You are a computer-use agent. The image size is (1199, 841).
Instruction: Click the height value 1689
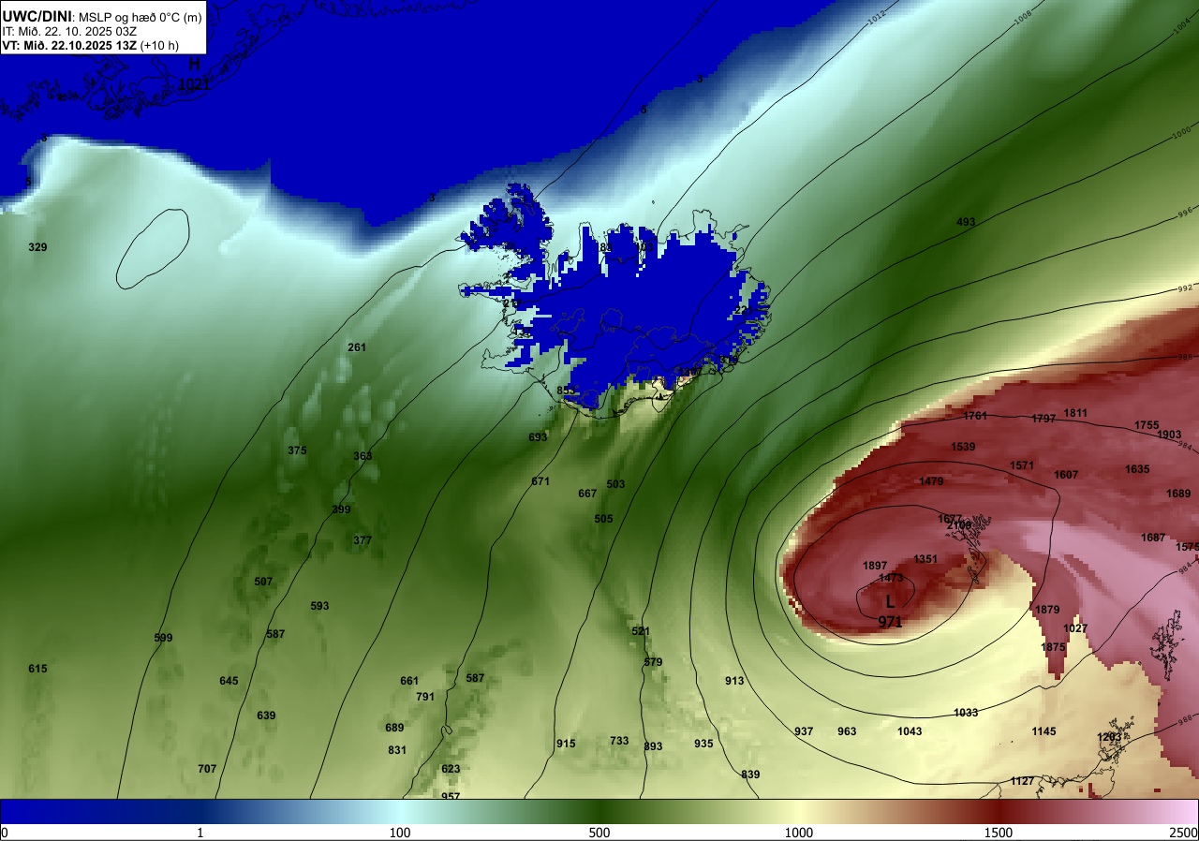point(1178,494)
